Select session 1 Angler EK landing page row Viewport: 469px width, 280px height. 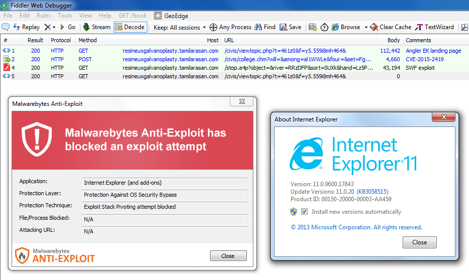tap(234, 51)
